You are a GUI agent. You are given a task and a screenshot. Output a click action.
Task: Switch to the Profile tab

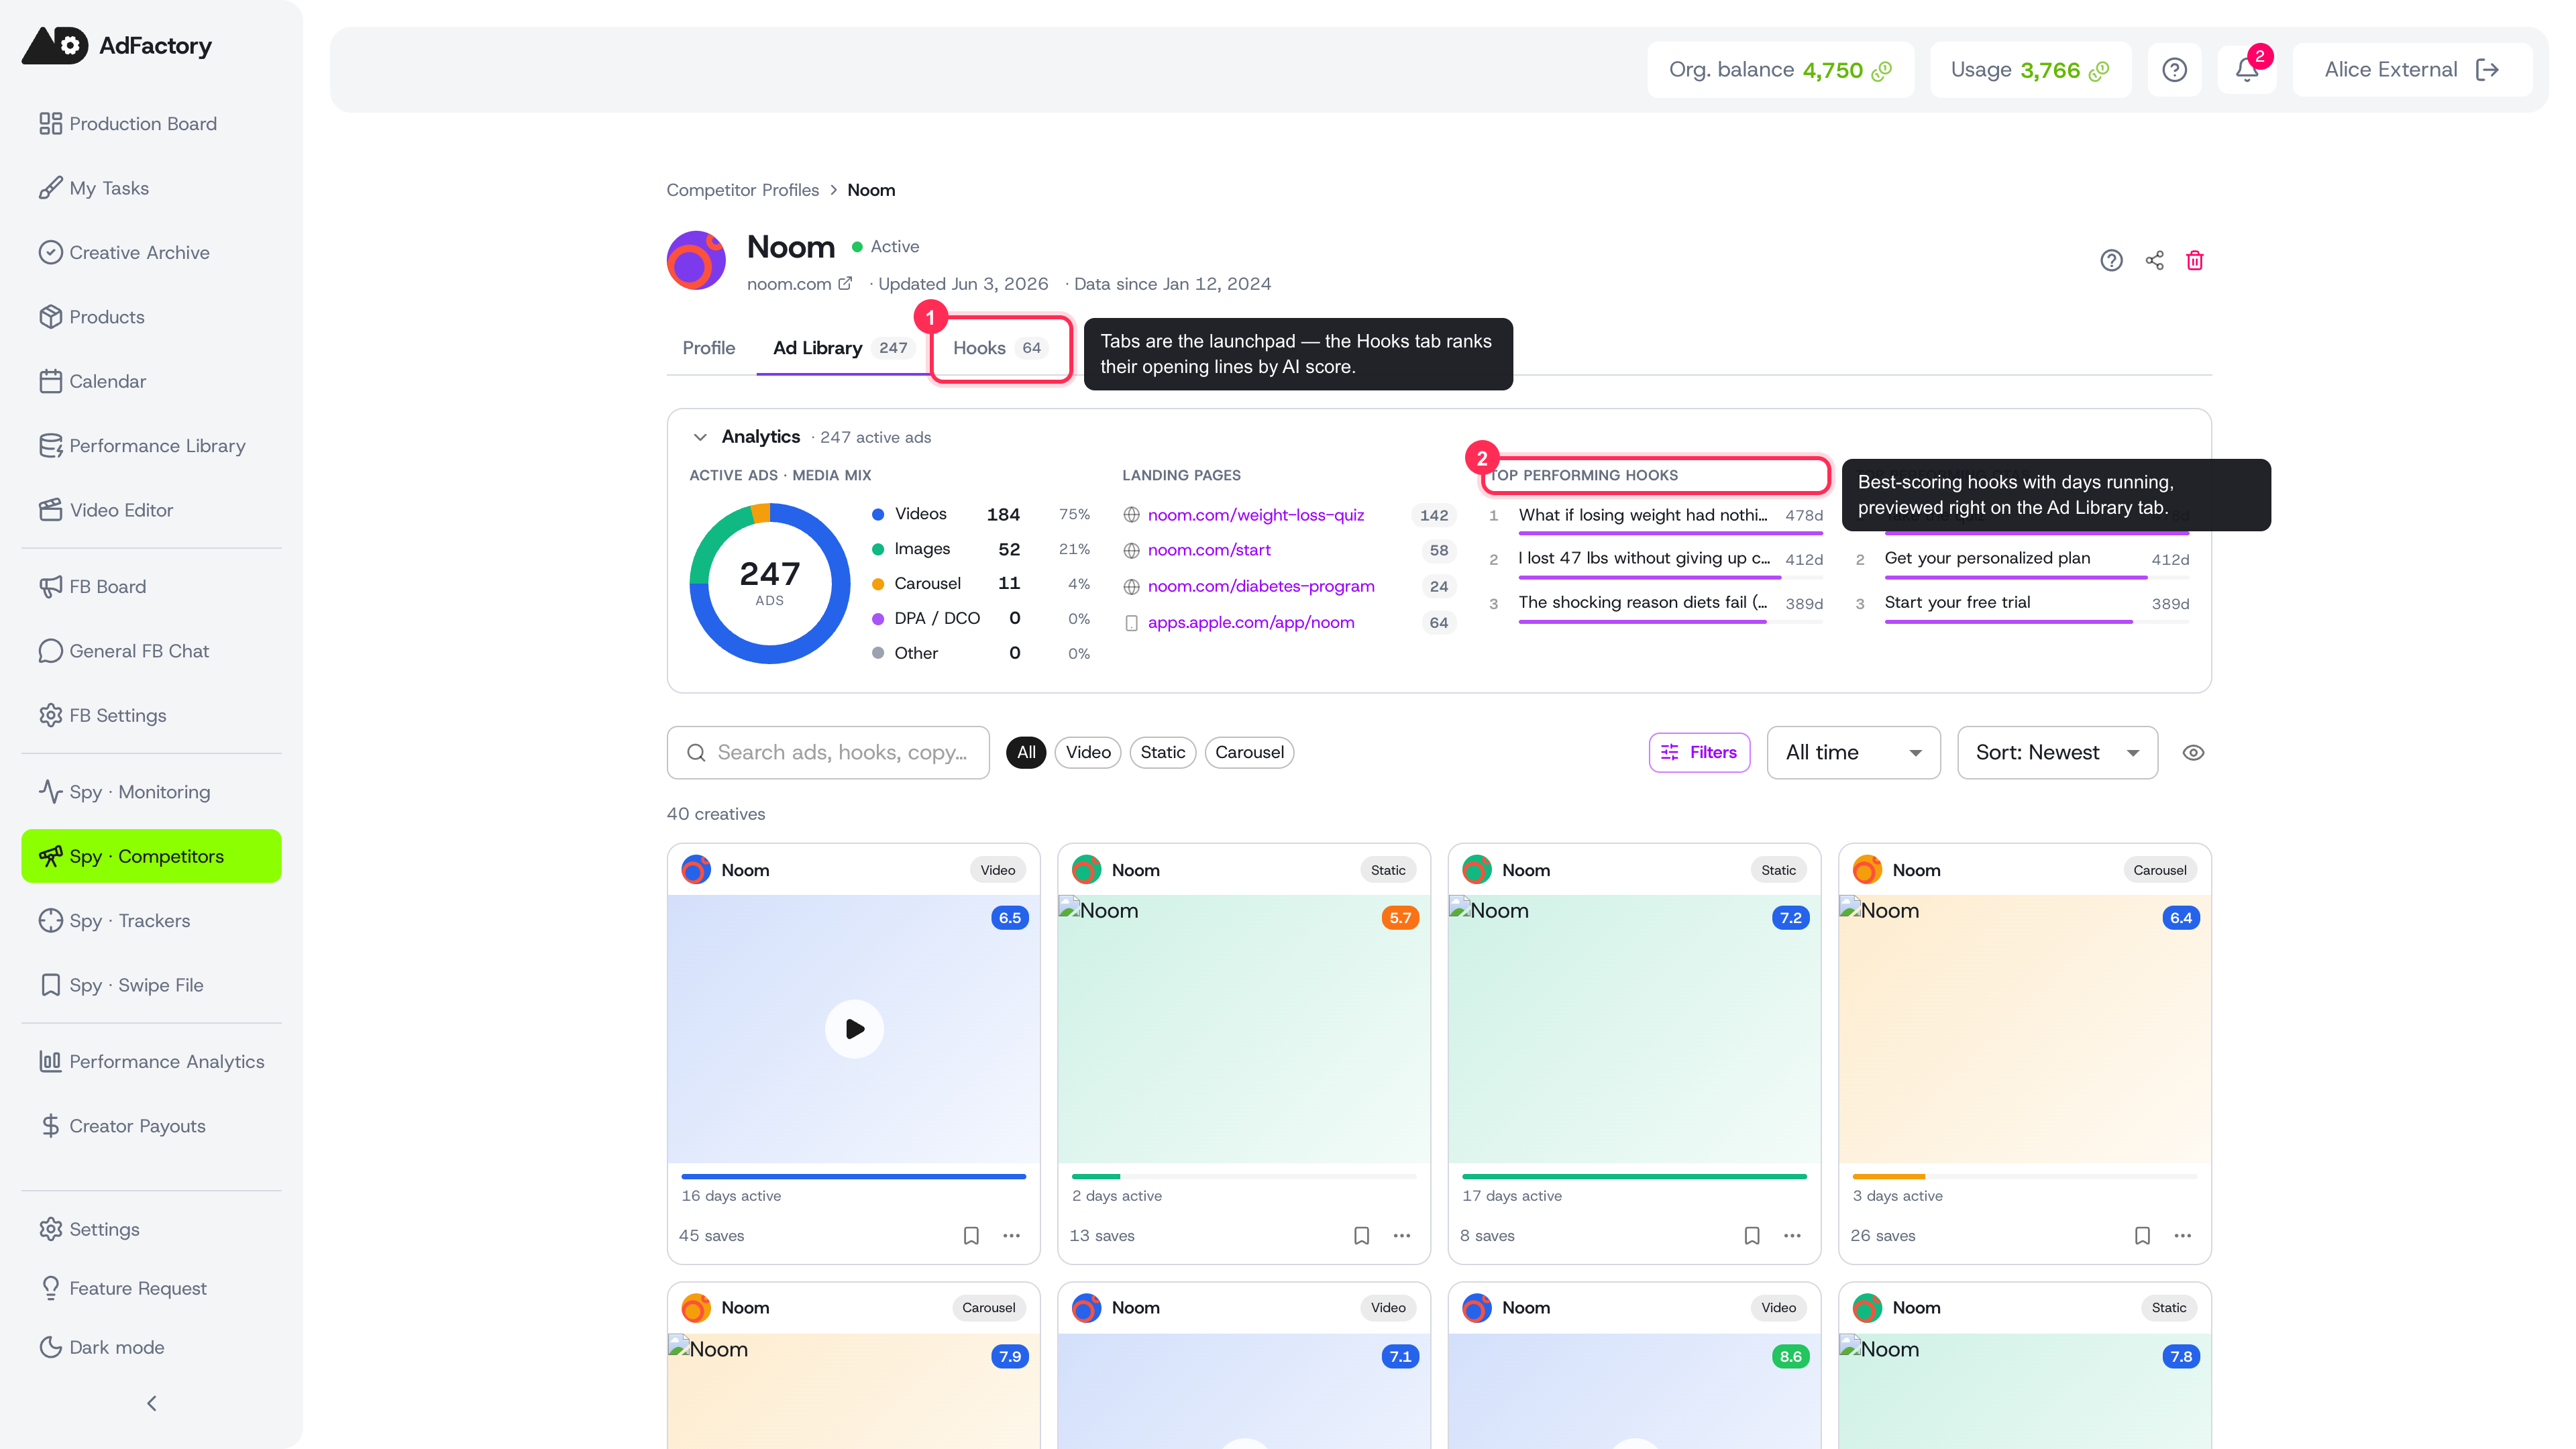pyautogui.click(x=708, y=348)
